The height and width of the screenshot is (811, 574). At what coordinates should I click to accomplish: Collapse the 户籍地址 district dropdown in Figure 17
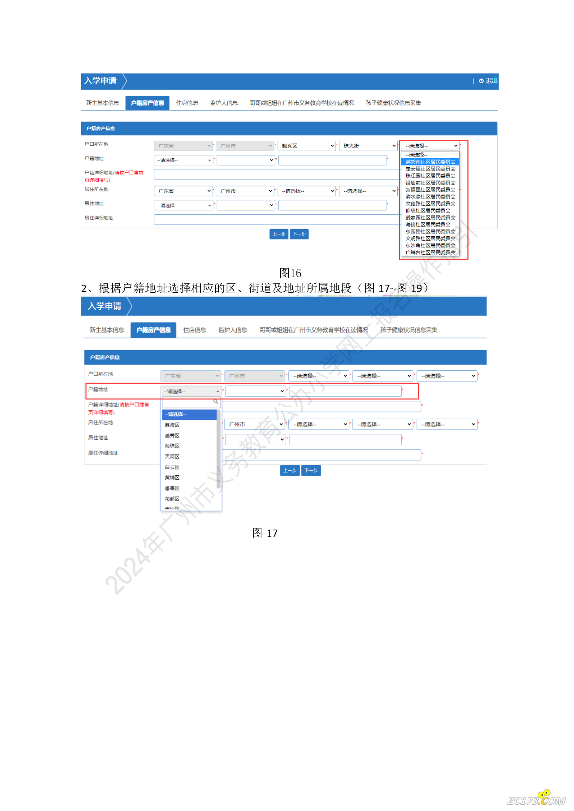191,391
